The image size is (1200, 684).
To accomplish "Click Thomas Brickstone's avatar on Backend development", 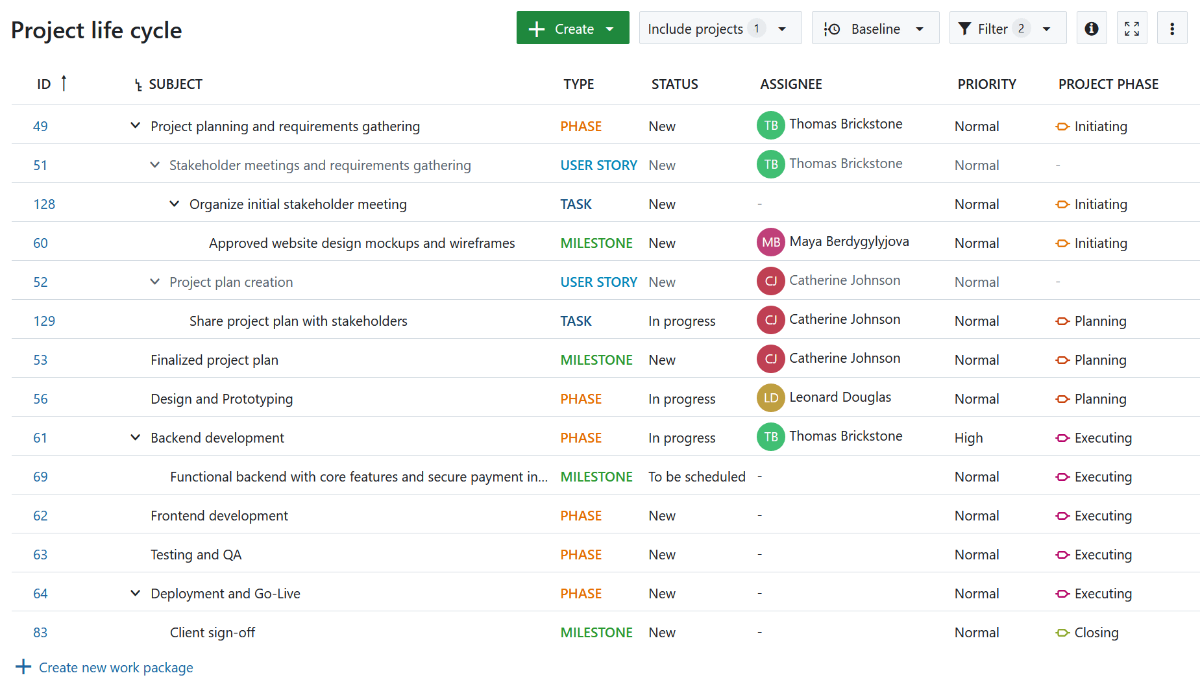I will pyautogui.click(x=770, y=437).
